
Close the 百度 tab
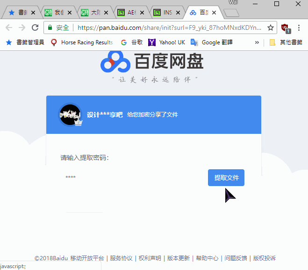[x=214, y=13]
